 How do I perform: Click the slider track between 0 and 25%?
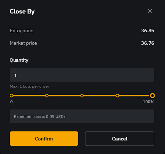tap(29, 96)
